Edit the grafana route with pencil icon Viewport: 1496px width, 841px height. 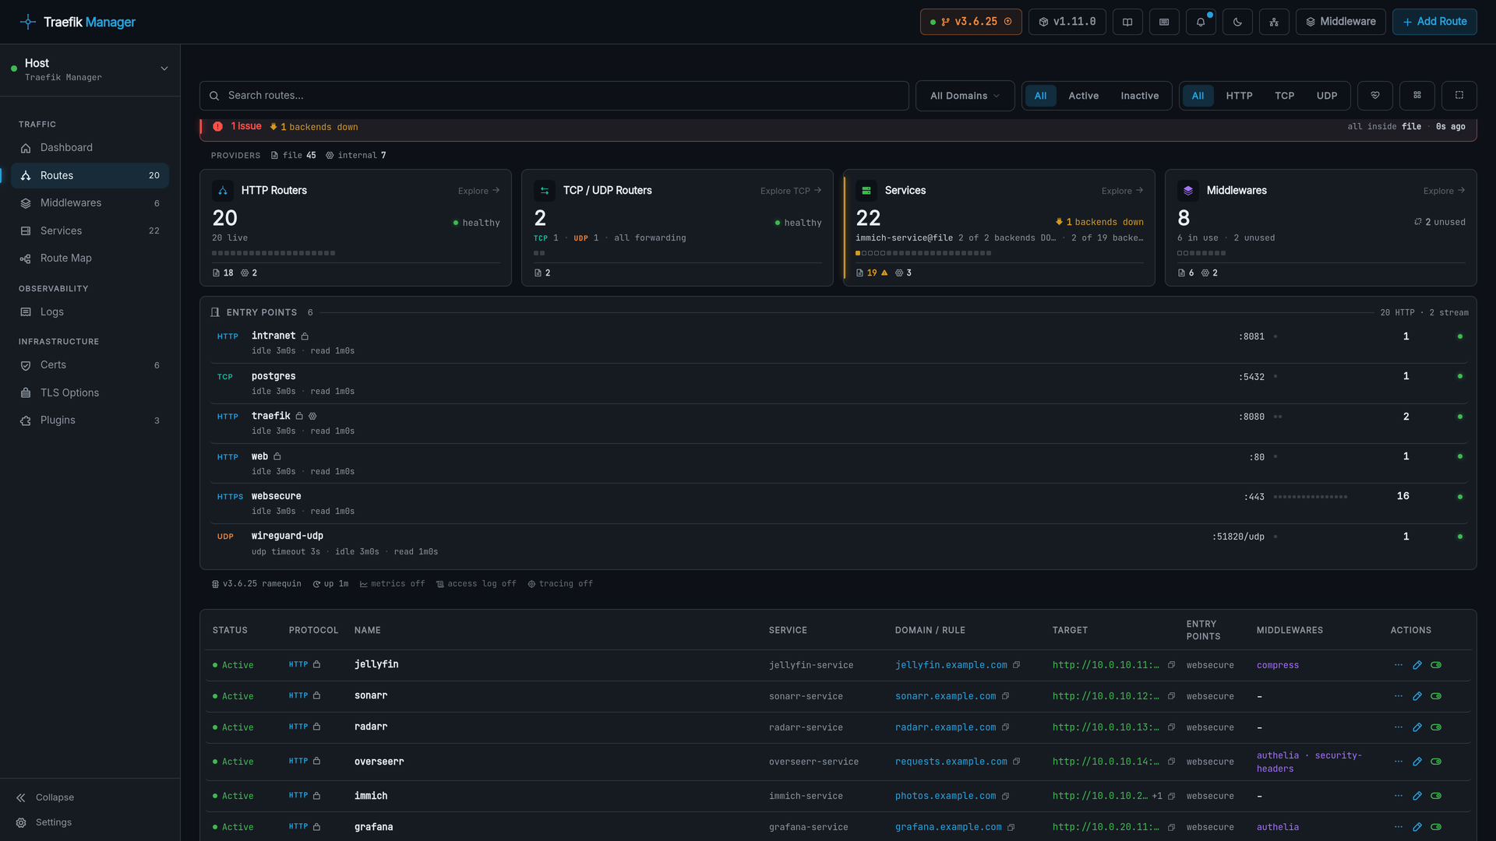(x=1417, y=827)
